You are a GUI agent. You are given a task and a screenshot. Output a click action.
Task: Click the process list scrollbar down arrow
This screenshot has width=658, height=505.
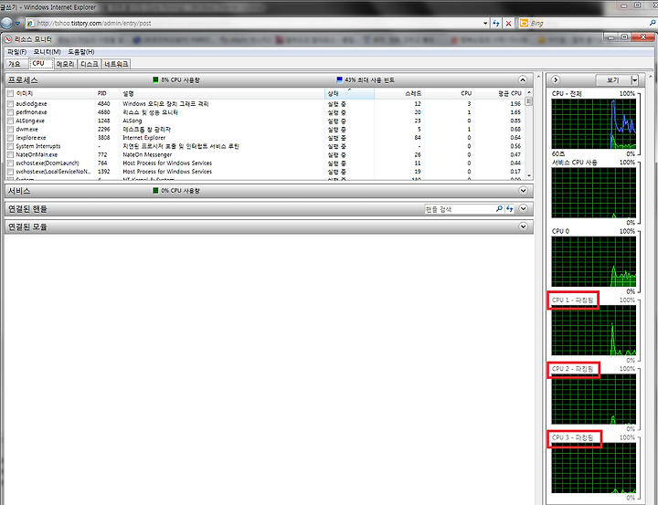(529, 175)
